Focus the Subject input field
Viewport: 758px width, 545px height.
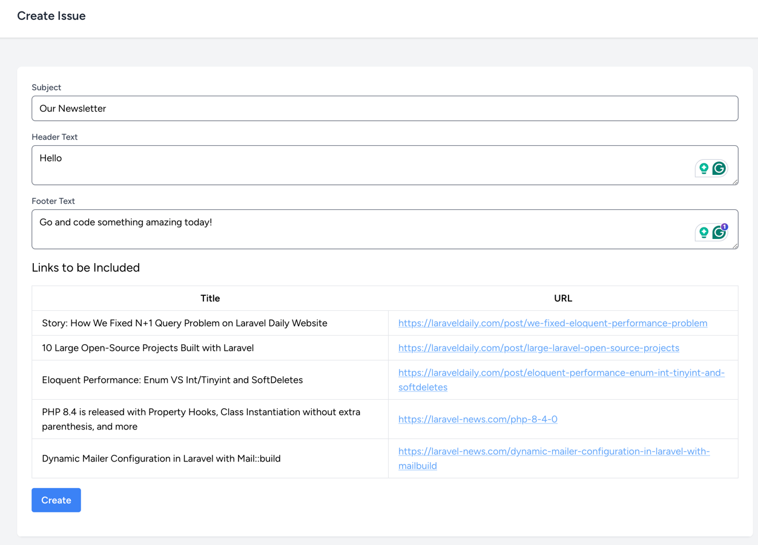point(385,108)
